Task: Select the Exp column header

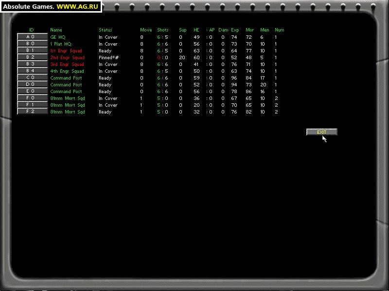Action: (x=235, y=30)
